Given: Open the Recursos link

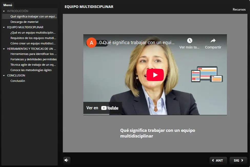Looking at the screenshot, I should (239, 9).
